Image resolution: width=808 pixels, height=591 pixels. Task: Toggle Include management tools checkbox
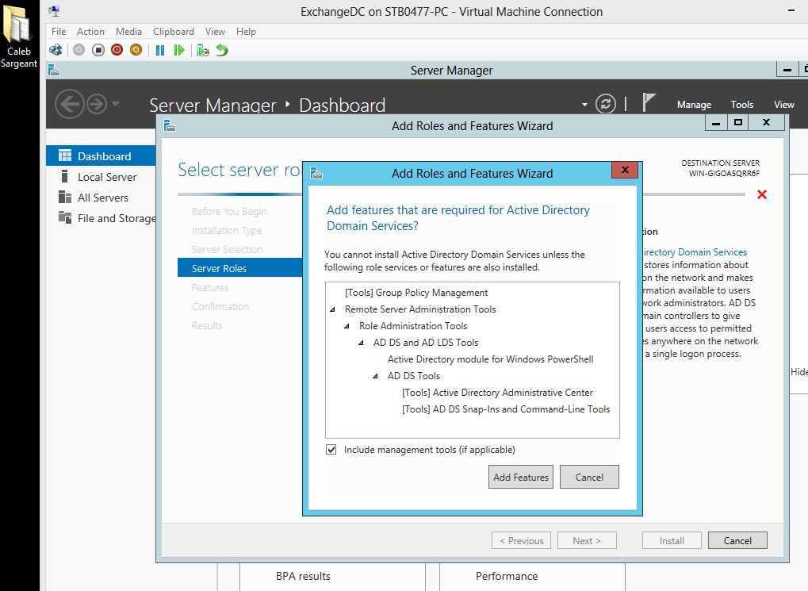[331, 449]
